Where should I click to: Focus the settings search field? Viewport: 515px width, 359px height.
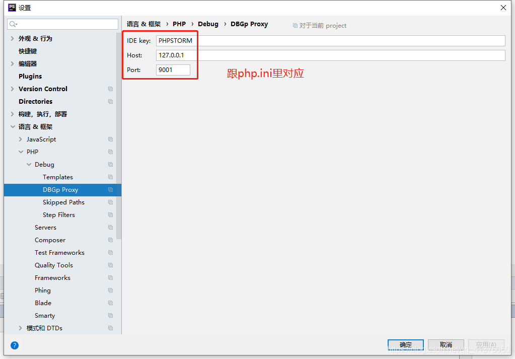point(63,24)
